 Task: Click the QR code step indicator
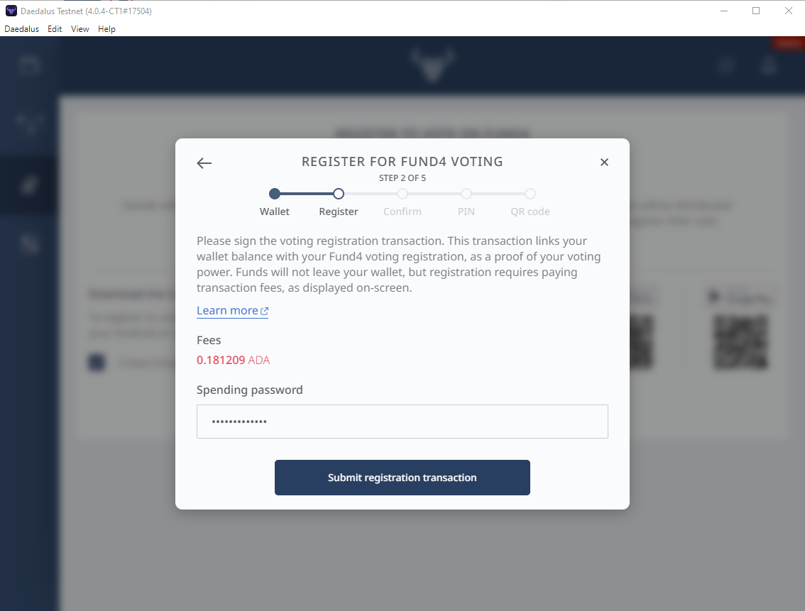pos(530,194)
